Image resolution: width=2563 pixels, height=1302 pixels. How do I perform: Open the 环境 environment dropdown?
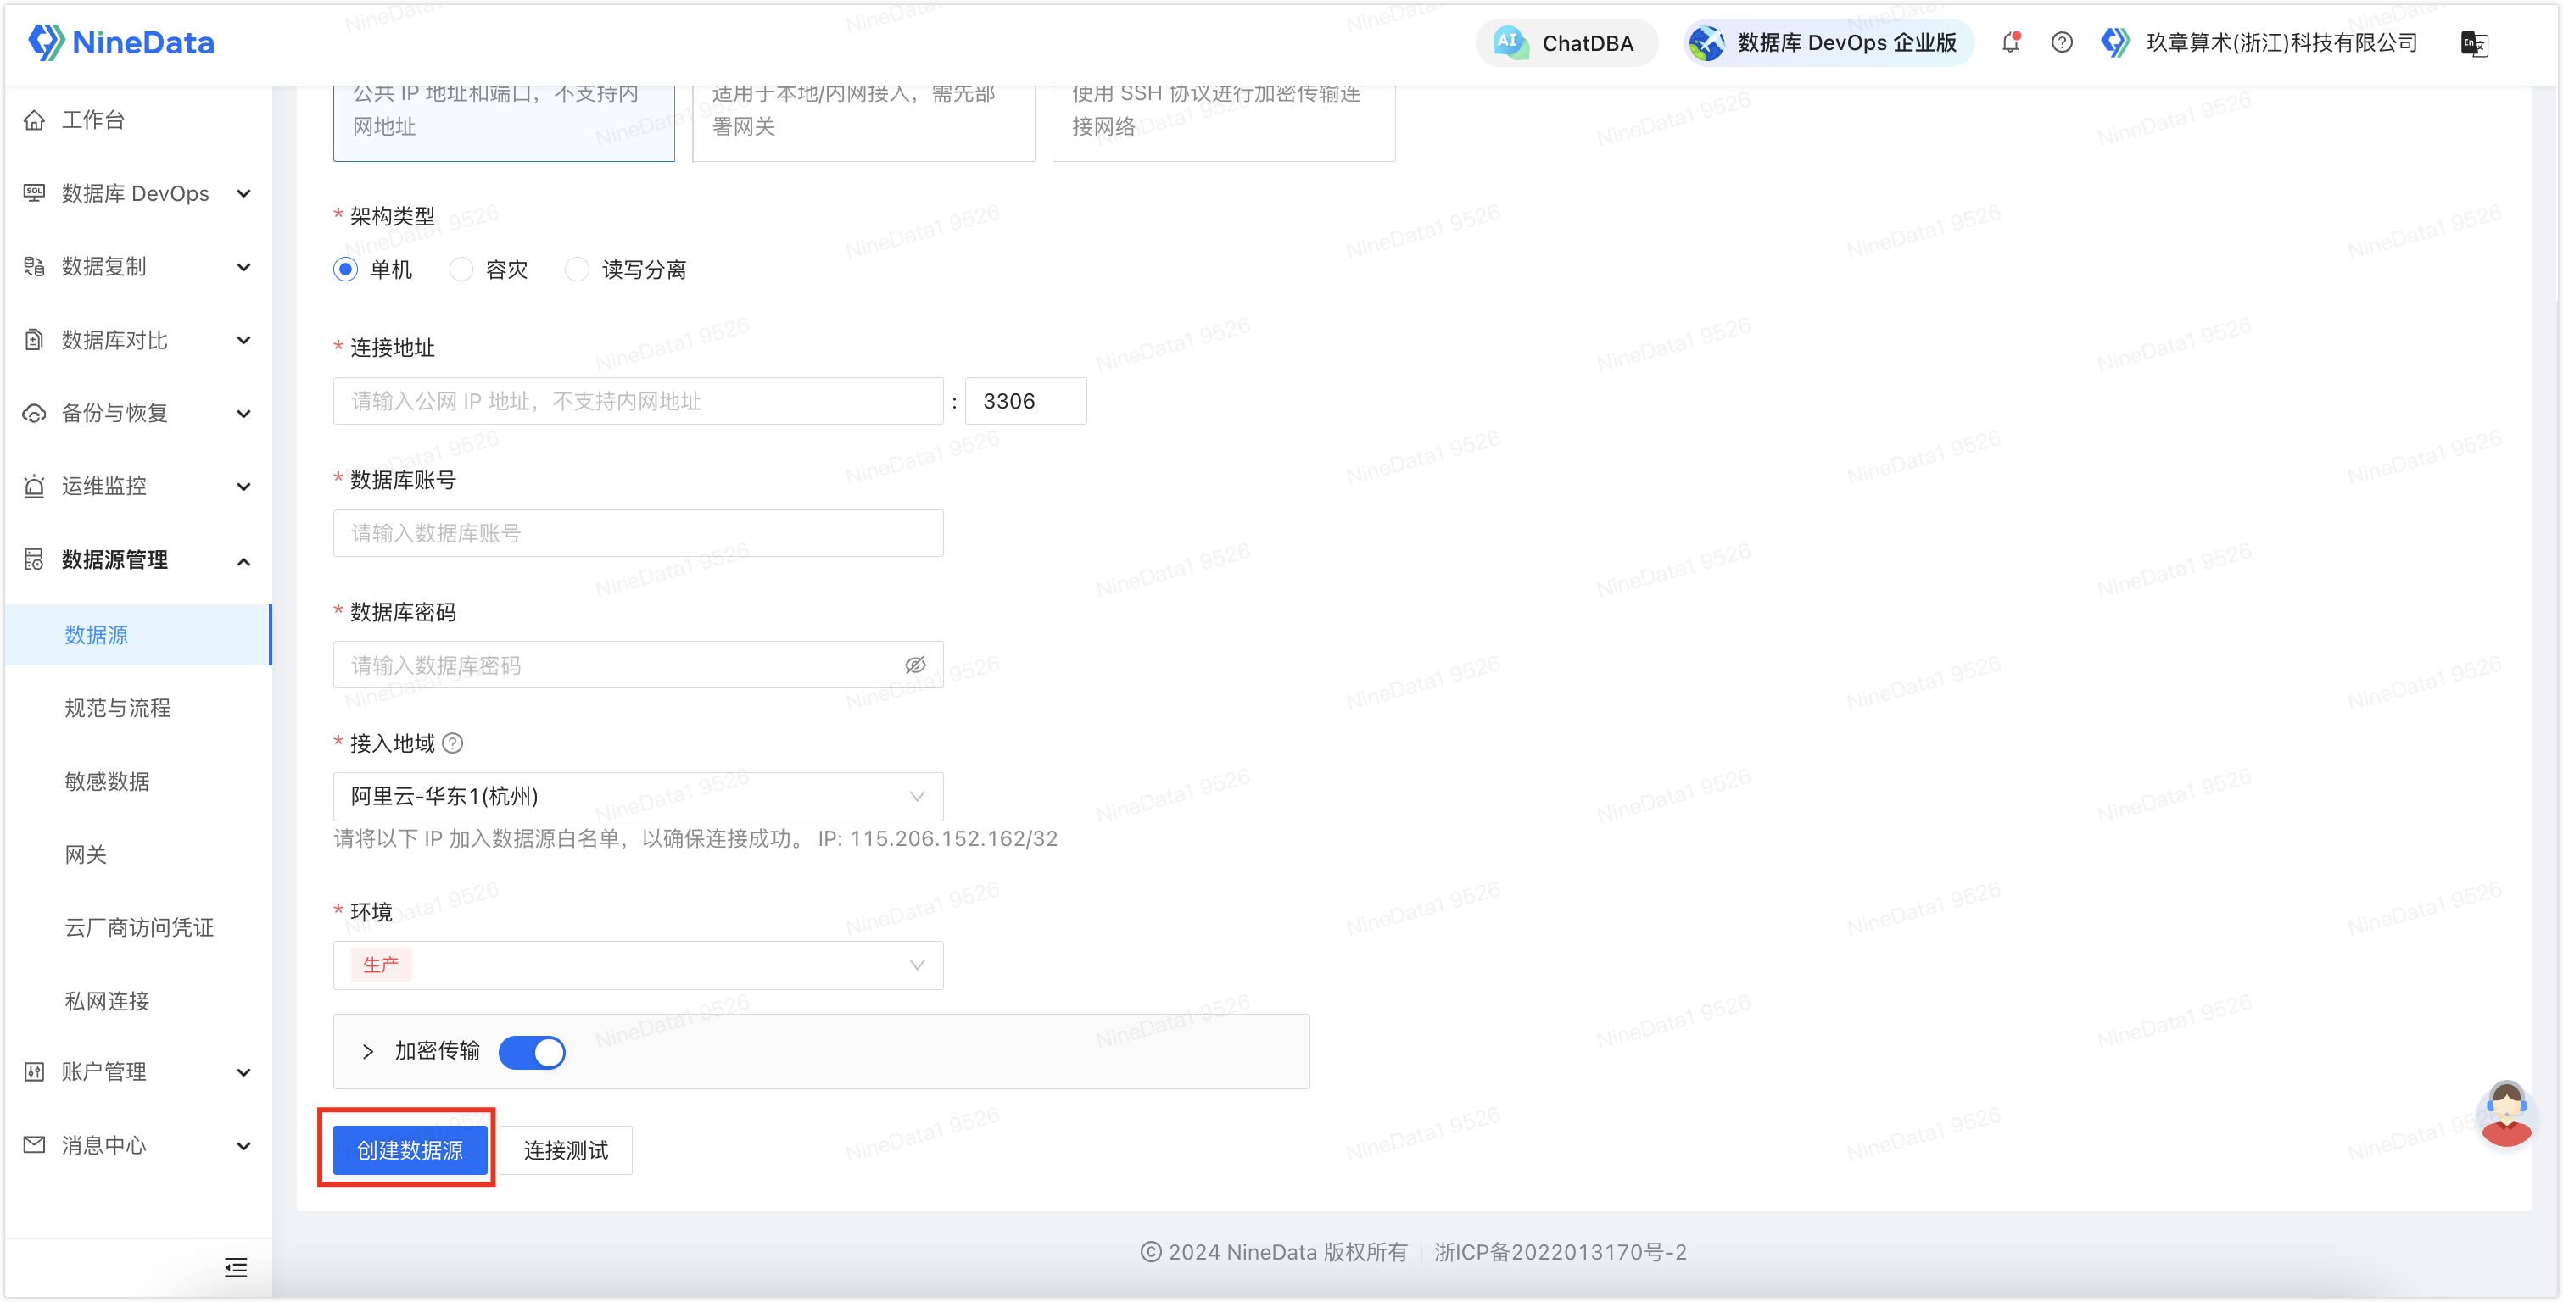(x=638, y=965)
